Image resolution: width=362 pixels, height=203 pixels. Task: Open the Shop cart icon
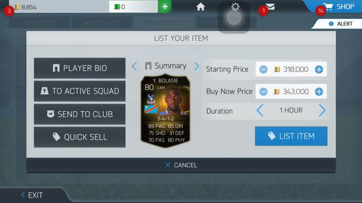point(328,7)
